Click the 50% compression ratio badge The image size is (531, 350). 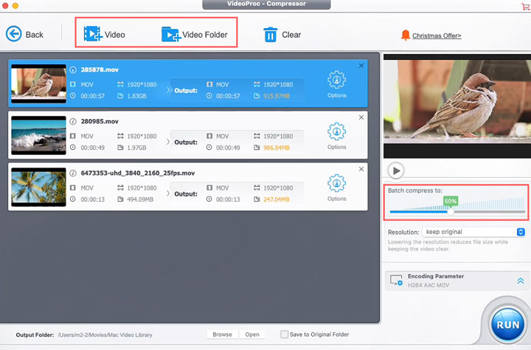pos(451,201)
